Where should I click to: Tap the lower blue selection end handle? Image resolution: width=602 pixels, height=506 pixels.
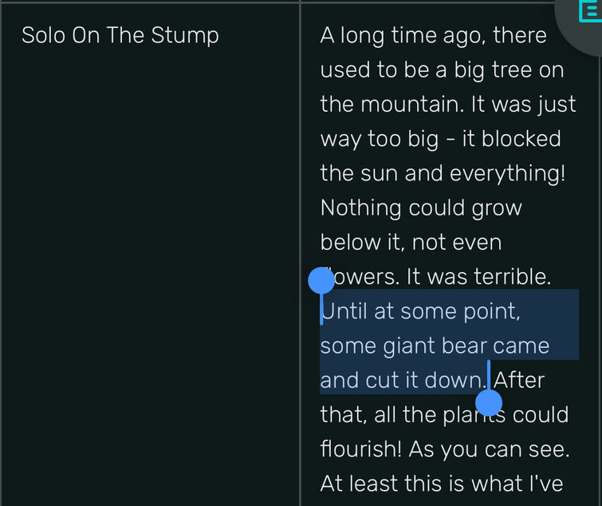[489, 403]
